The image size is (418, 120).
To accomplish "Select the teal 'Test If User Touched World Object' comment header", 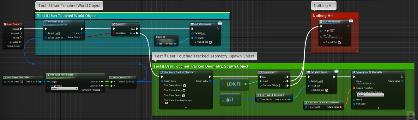I will tap(132, 16).
